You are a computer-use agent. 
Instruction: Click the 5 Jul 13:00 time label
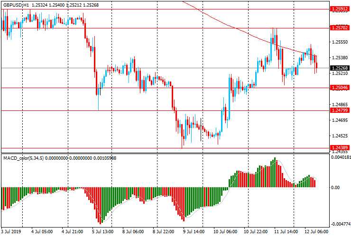[x=103, y=231]
